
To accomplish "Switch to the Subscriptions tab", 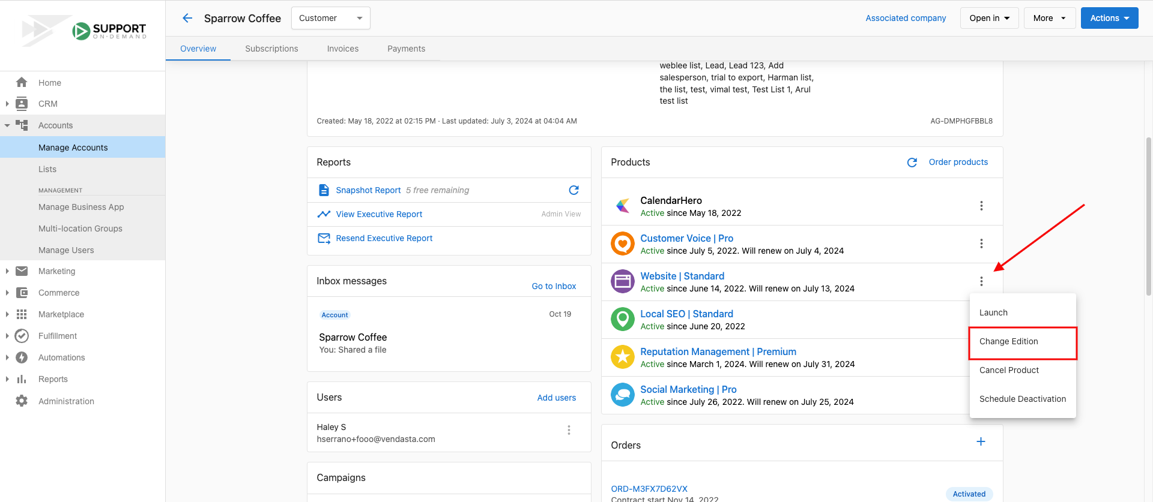I will [x=271, y=49].
